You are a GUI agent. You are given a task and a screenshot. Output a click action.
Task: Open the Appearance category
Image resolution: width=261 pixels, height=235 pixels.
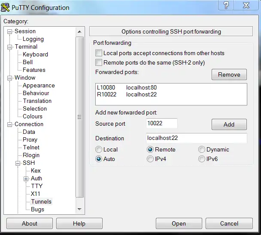click(39, 86)
